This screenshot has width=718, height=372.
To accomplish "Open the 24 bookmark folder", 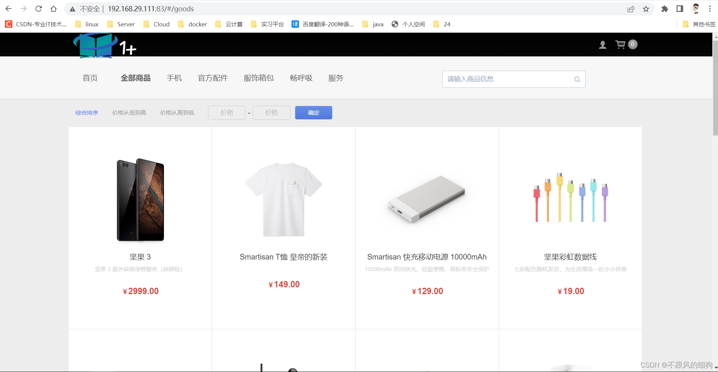I will 442,24.
